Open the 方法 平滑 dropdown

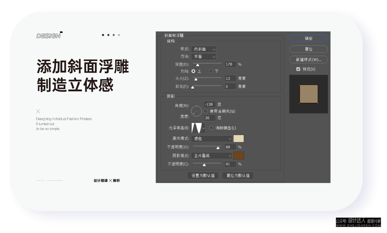204,56
